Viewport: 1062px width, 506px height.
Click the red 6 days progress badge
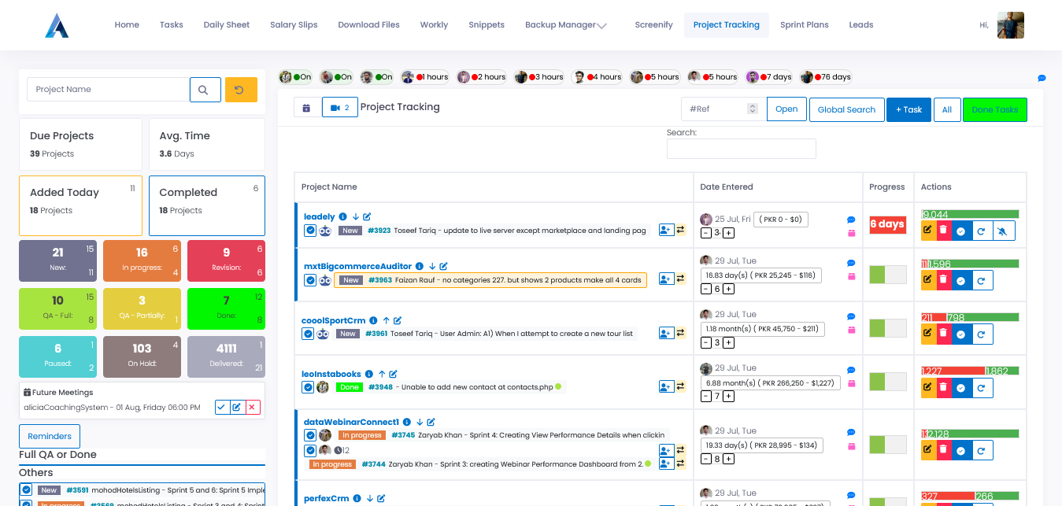(x=887, y=224)
